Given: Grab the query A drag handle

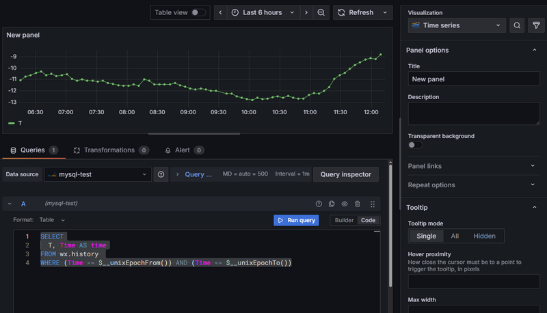Looking at the screenshot, I should [x=372, y=204].
